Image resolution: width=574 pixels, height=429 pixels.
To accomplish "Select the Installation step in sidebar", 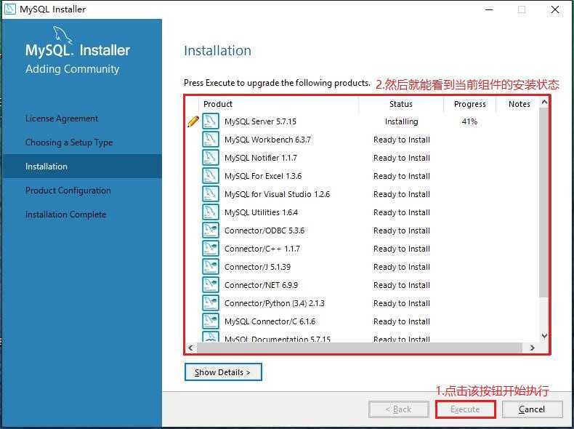I will pyautogui.click(x=82, y=167).
